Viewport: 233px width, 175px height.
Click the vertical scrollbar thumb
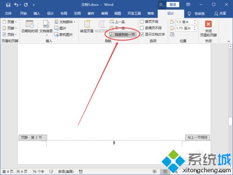tap(230, 121)
